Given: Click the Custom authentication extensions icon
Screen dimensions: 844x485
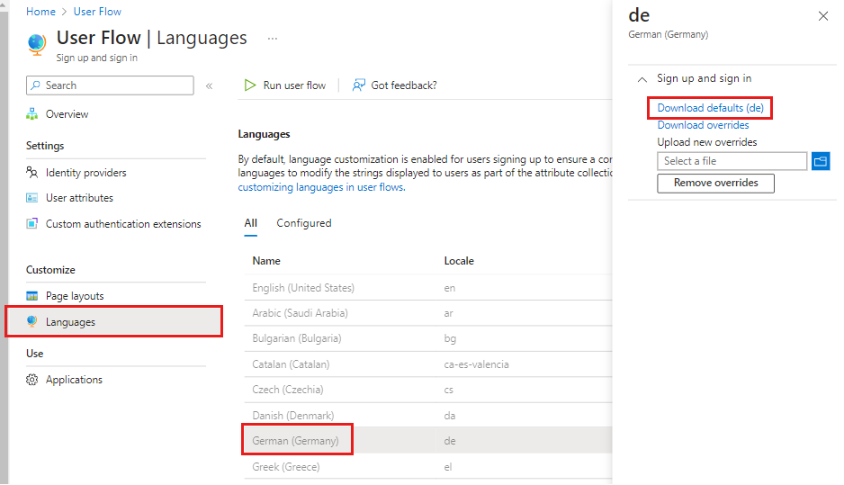Looking at the screenshot, I should click(32, 224).
